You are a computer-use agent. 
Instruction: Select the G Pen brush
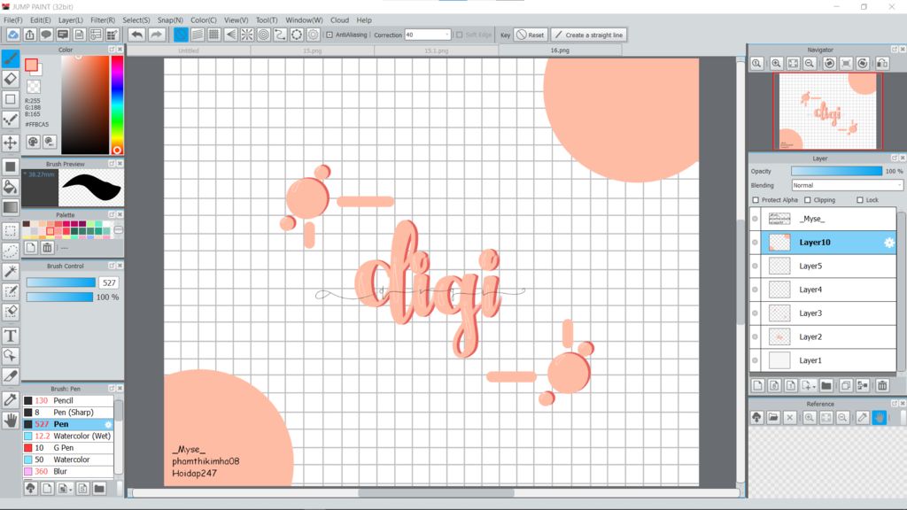[68, 447]
